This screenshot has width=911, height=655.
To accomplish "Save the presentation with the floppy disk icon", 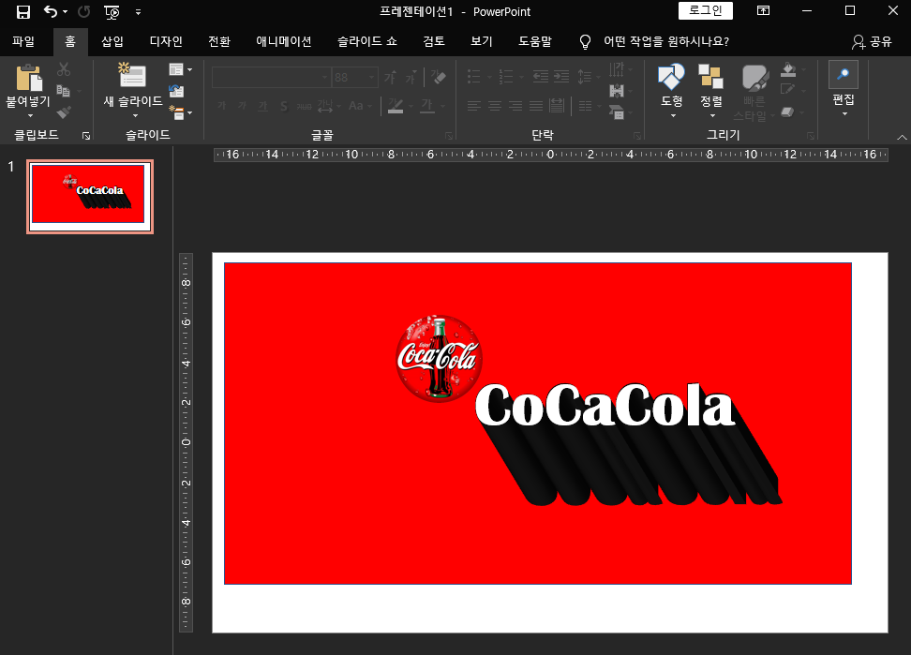I will pyautogui.click(x=23, y=11).
